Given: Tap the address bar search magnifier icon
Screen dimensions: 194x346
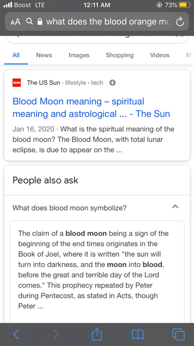Looking at the screenshot, I should 29,22.
